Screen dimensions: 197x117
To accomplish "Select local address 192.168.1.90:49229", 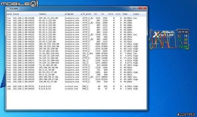I will coord(24,30).
